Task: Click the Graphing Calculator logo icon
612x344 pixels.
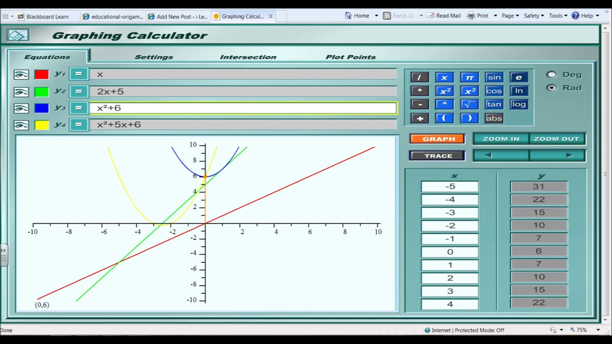Action: coord(18,35)
